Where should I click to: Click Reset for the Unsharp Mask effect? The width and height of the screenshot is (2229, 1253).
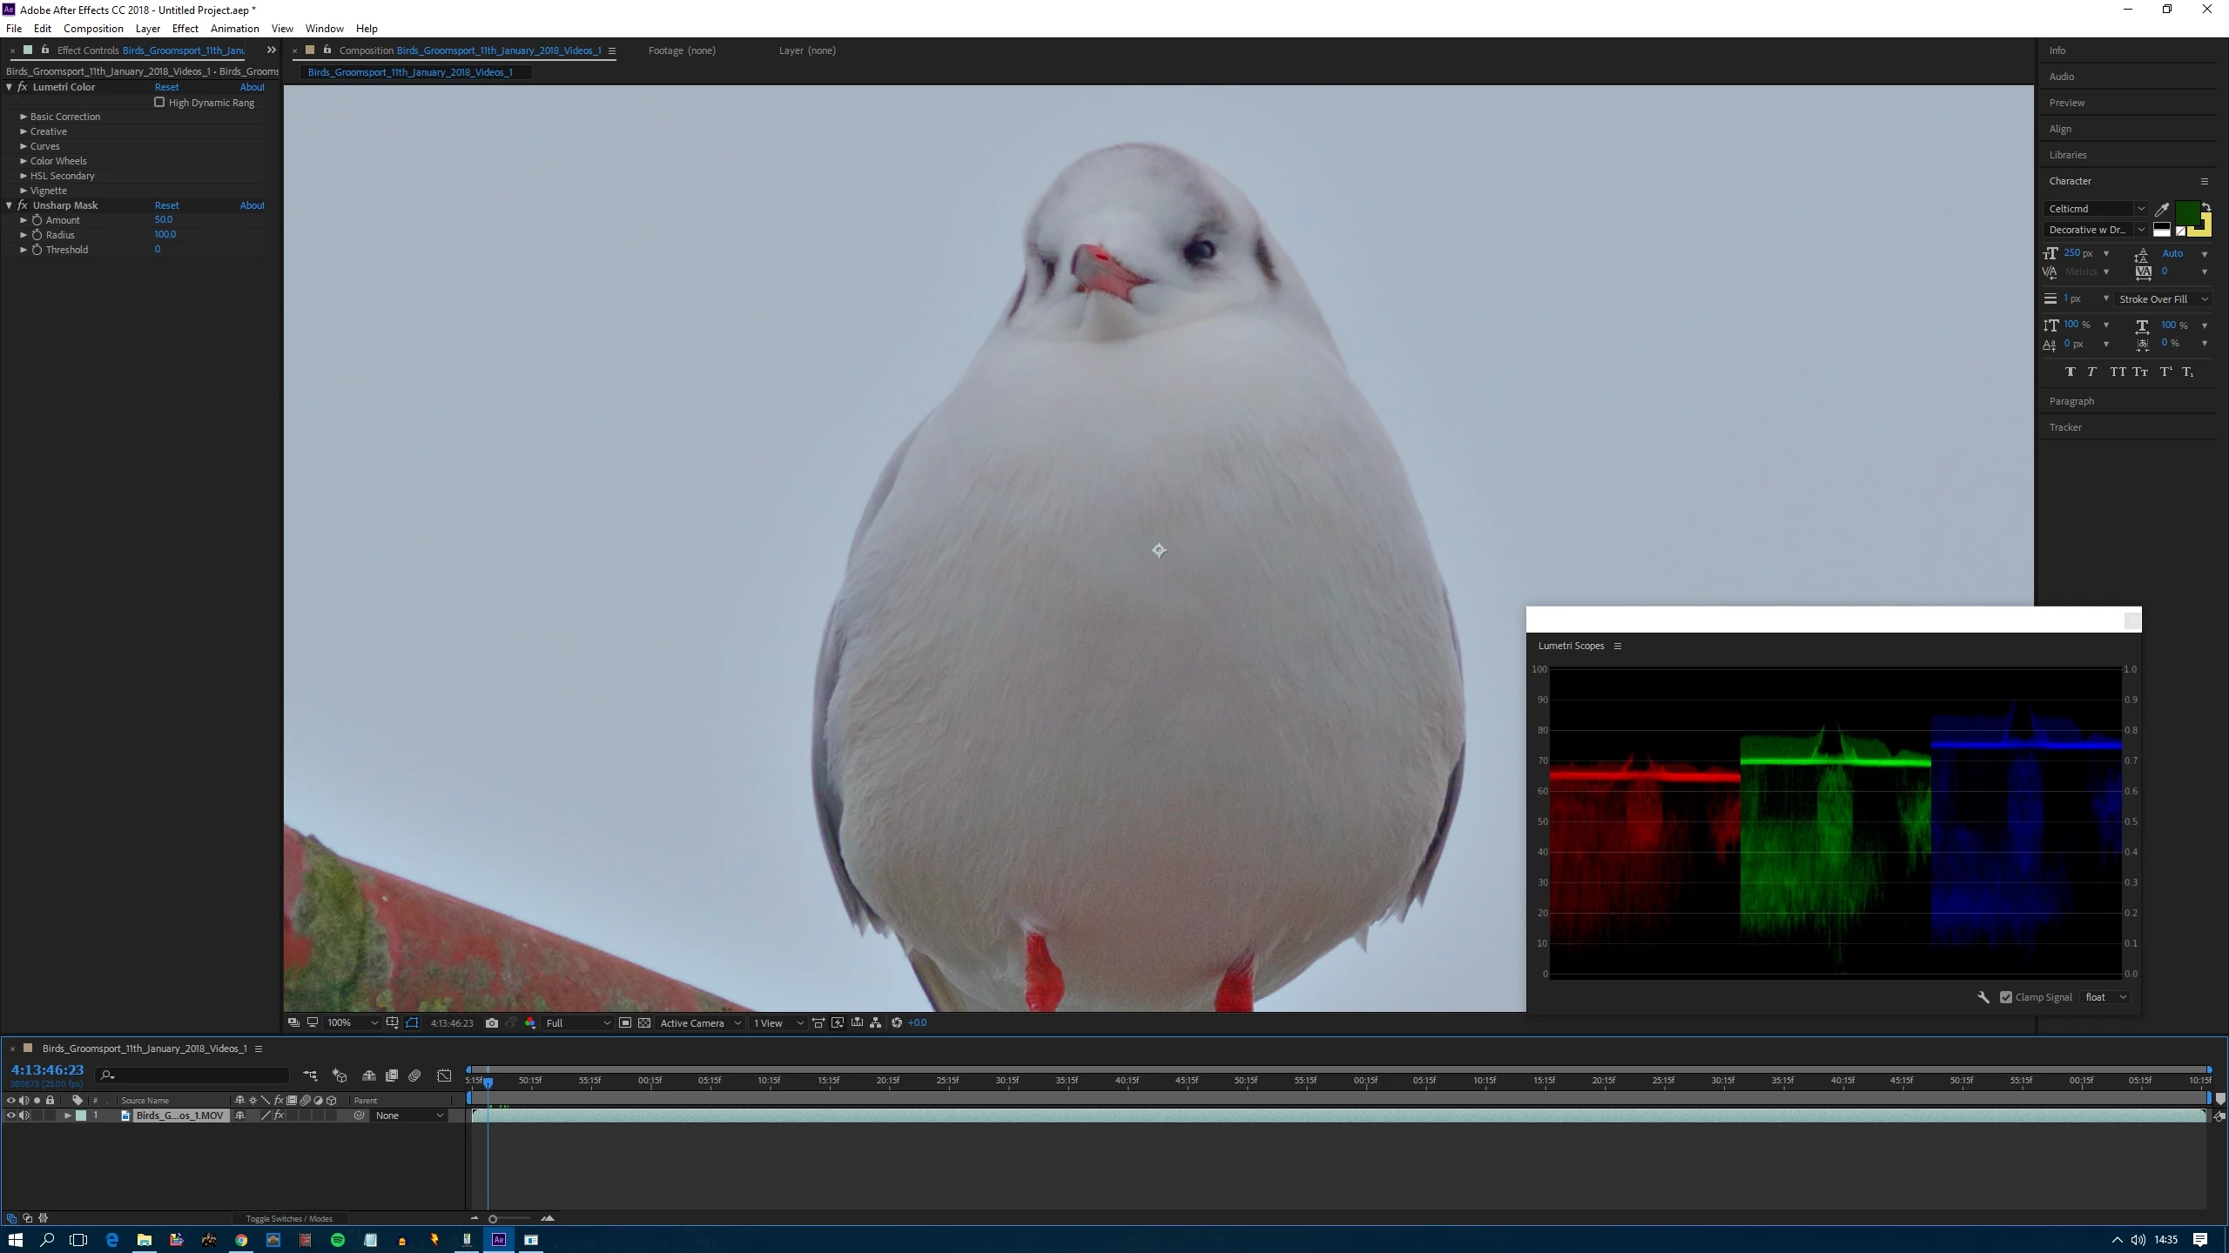click(x=166, y=205)
